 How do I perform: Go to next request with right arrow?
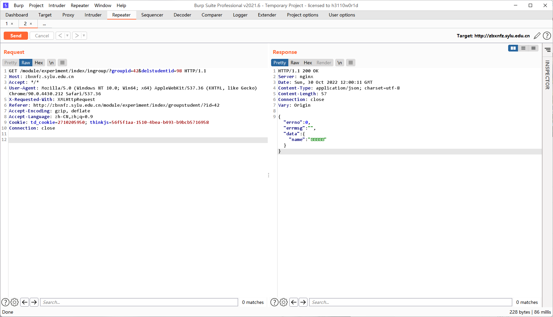click(77, 35)
